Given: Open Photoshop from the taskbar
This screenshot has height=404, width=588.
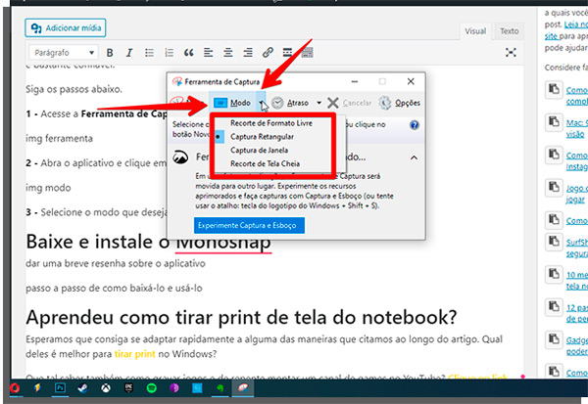Looking at the screenshot, I should (x=60, y=388).
